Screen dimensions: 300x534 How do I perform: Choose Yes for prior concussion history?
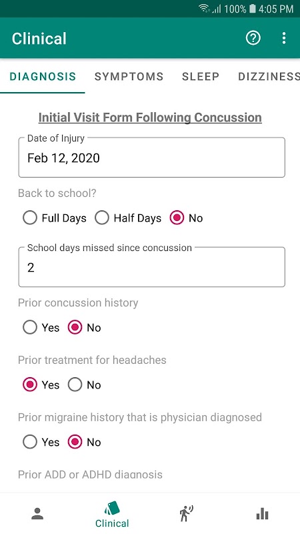point(41,328)
